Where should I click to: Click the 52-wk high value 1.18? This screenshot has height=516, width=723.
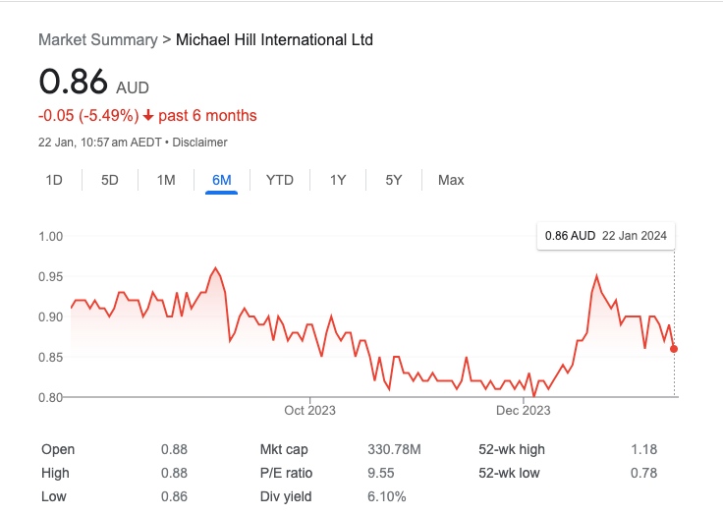(x=644, y=449)
